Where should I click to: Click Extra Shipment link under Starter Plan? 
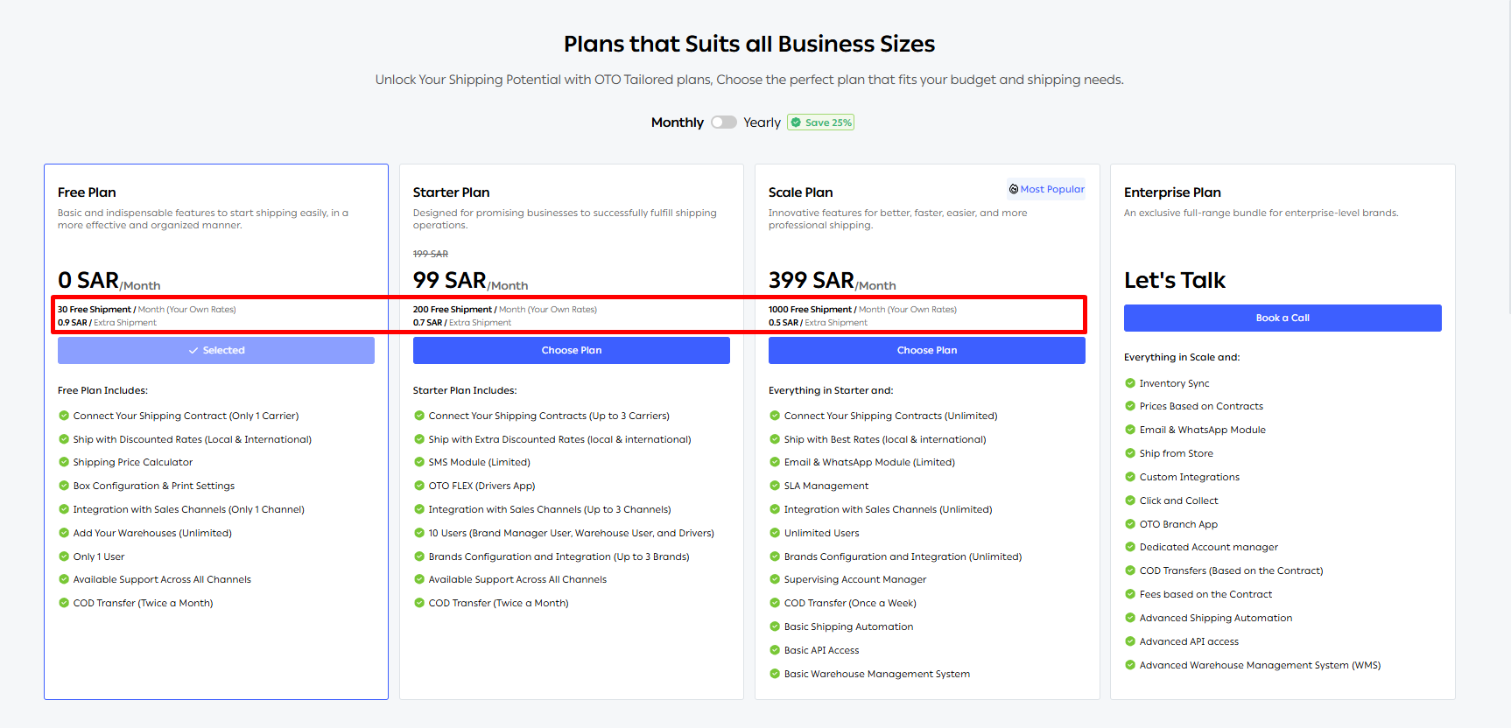pos(480,323)
